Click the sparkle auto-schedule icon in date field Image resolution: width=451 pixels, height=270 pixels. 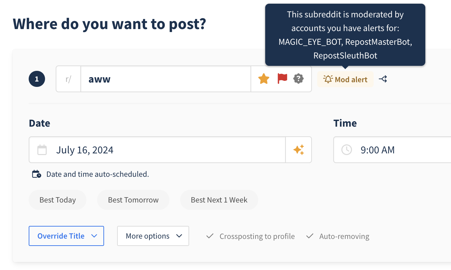[x=299, y=150]
